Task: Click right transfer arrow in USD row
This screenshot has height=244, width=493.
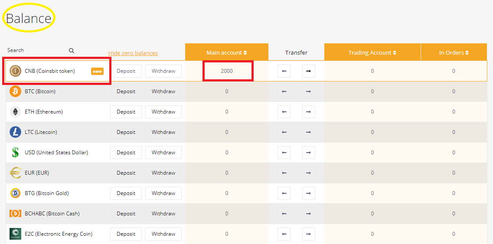Action: tap(308, 153)
